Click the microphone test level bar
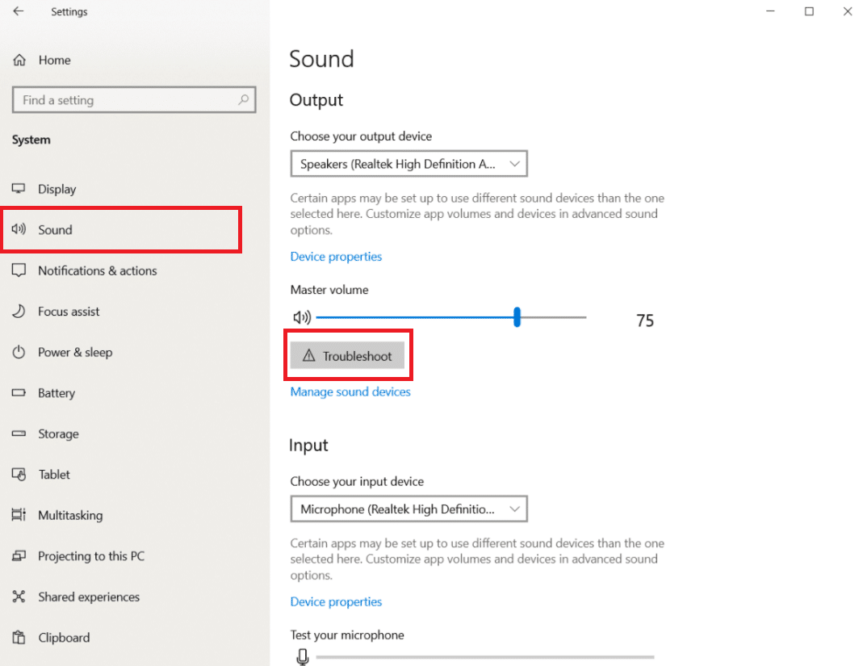Image resolution: width=863 pixels, height=666 pixels. (x=485, y=656)
